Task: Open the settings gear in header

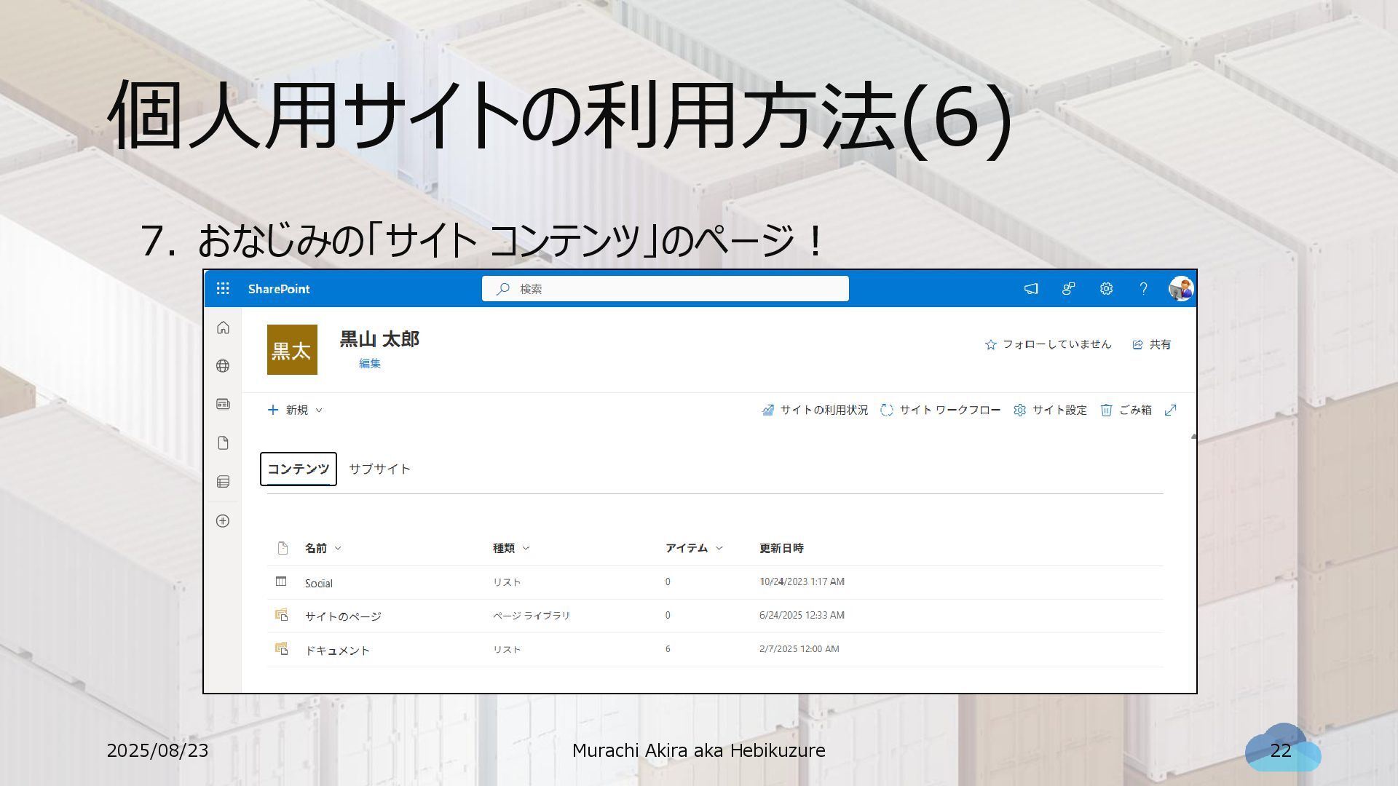Action: (x=1106, y=289)
